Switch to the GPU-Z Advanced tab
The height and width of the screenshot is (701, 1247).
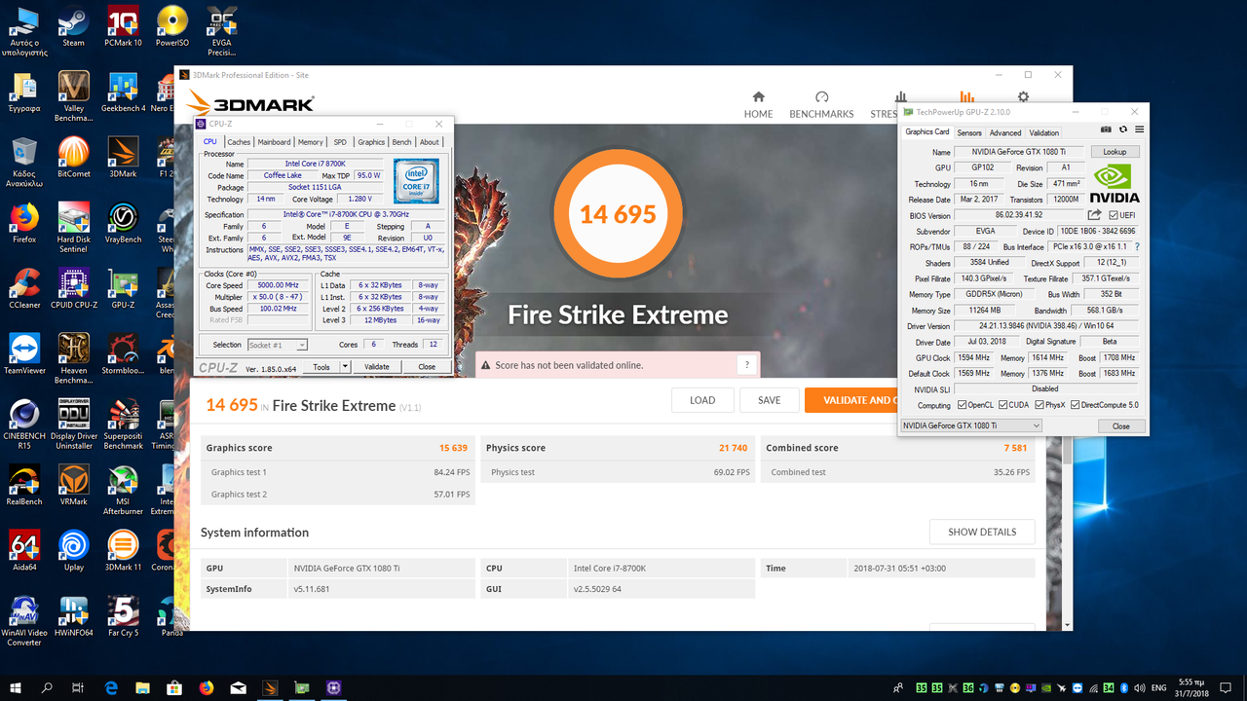(1005, 132)
